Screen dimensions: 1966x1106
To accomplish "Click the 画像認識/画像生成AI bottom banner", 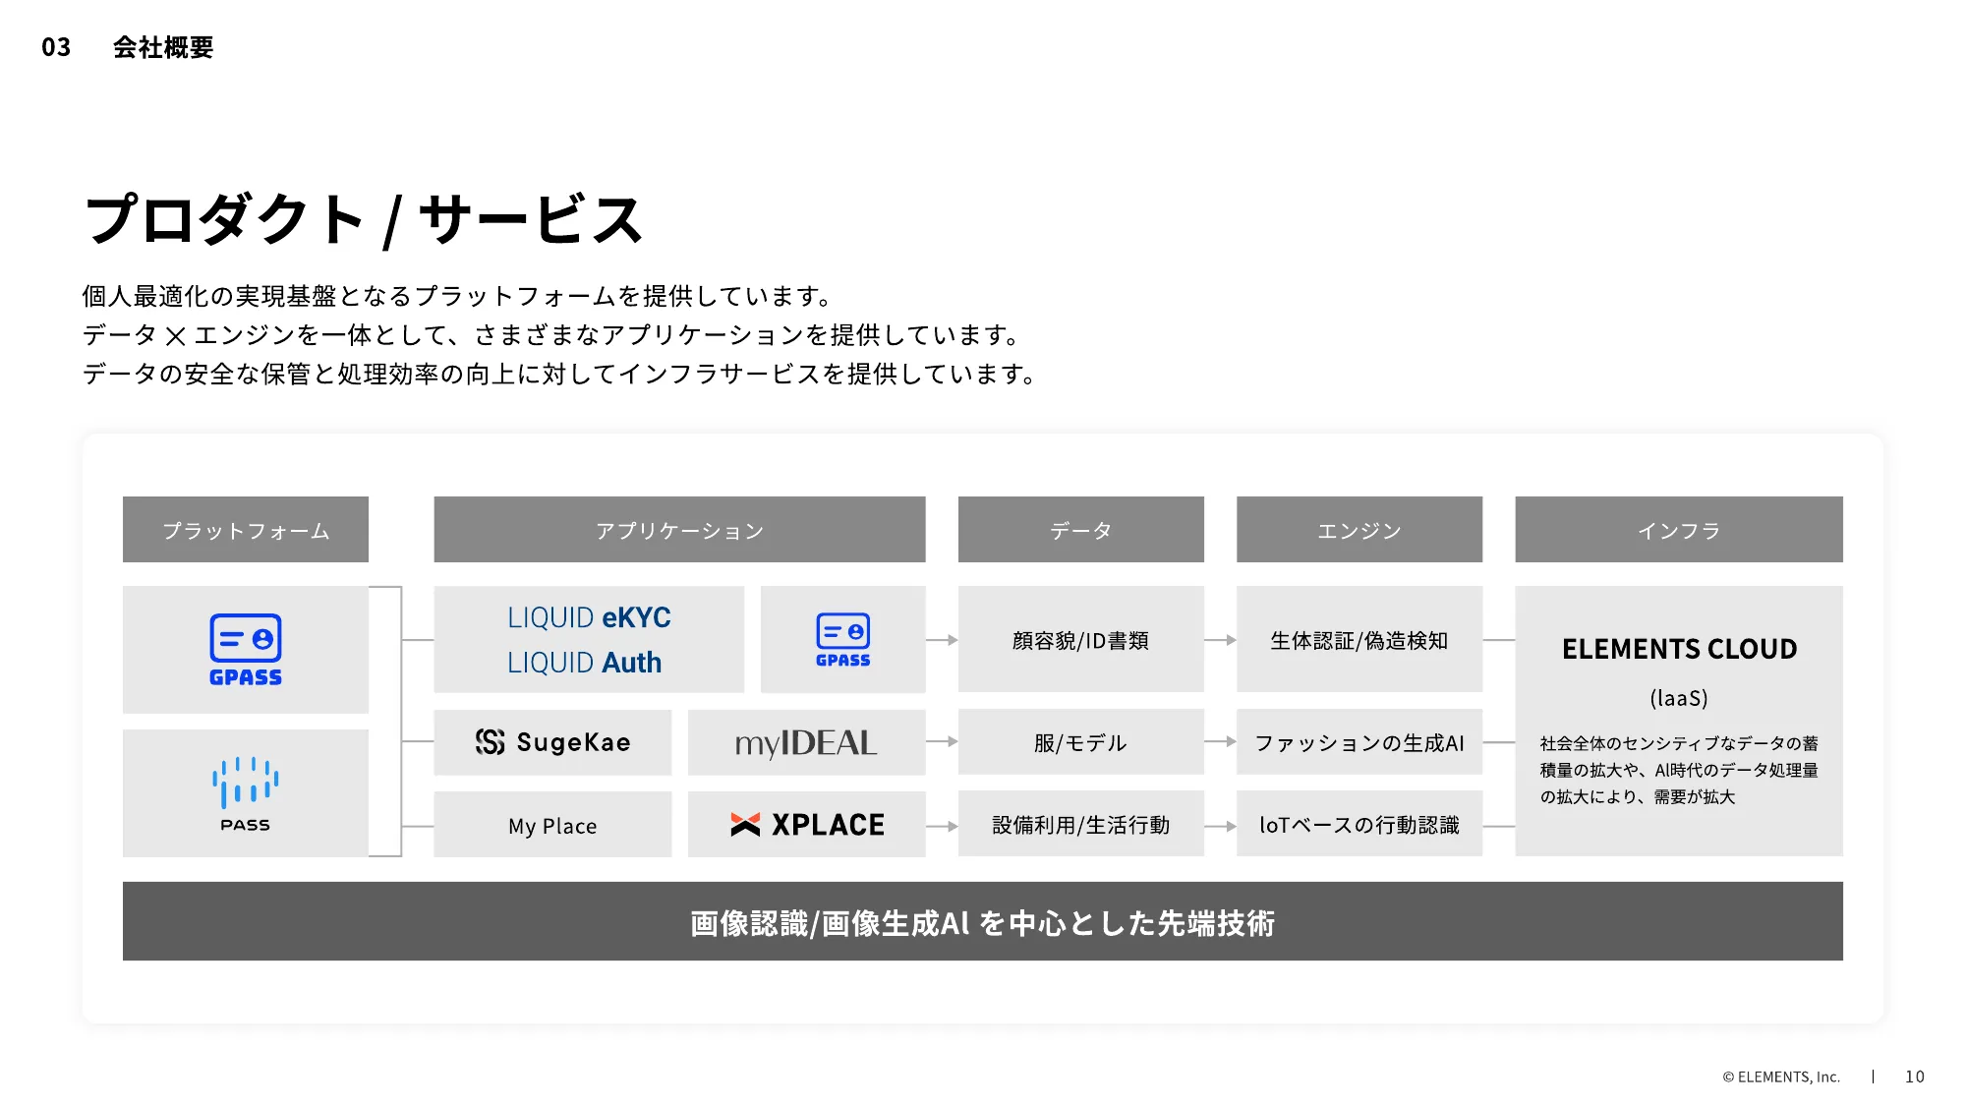I will click(x=983, y=921).
